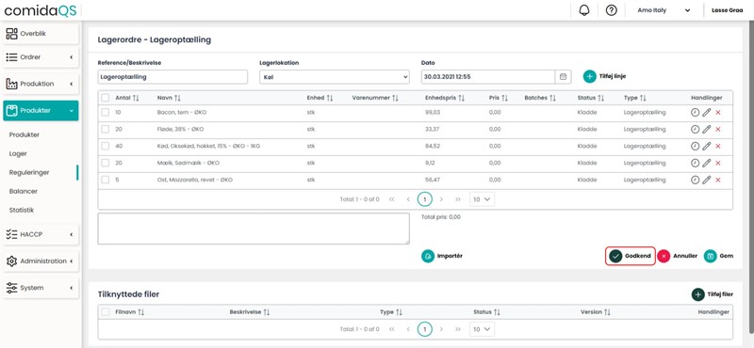Select page 1 in order table pagination
Image resolution: width=754 pixels, height=348 pixels.
425,199
